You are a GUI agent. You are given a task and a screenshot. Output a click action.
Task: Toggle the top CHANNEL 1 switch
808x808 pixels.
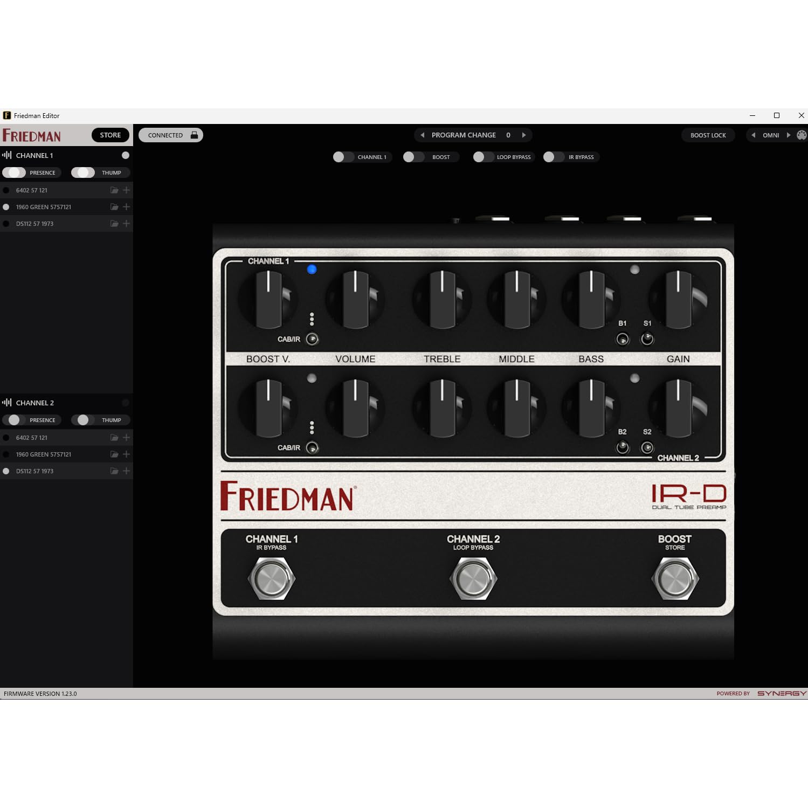pyautogui.click(x=343, y=157)
